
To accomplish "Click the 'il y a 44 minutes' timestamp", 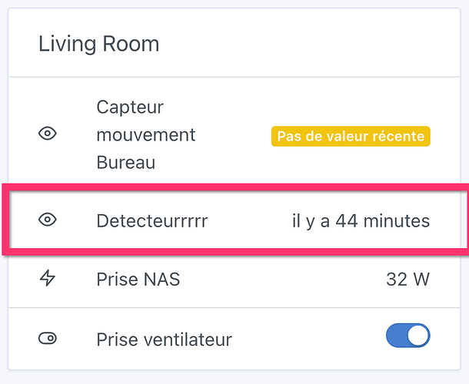I will pyautogui.click(x=361, y=221).
